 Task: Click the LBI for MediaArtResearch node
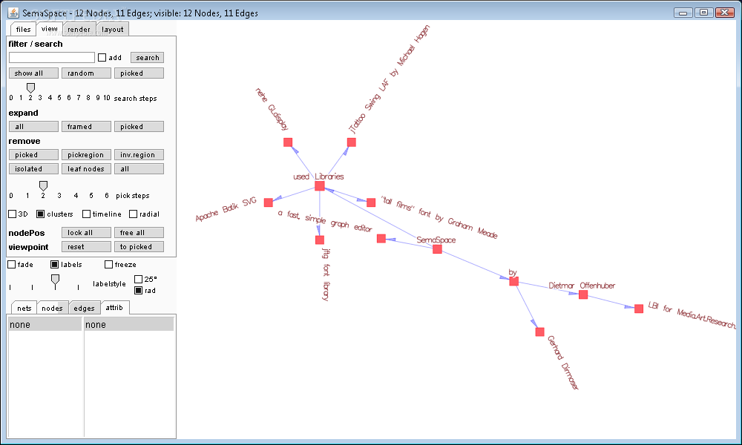pos(639,309)
